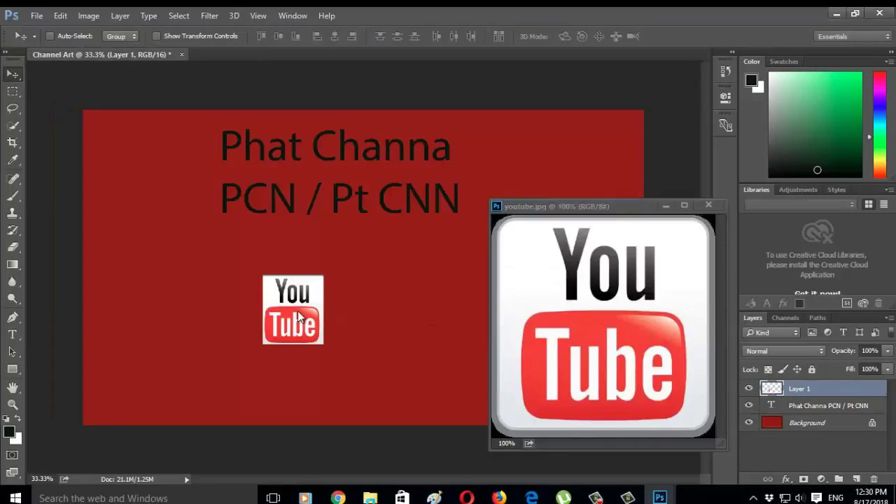Open the Opacity slider dropdown arrow
This screenshot has height=504, width=896.
pos(888,351)
